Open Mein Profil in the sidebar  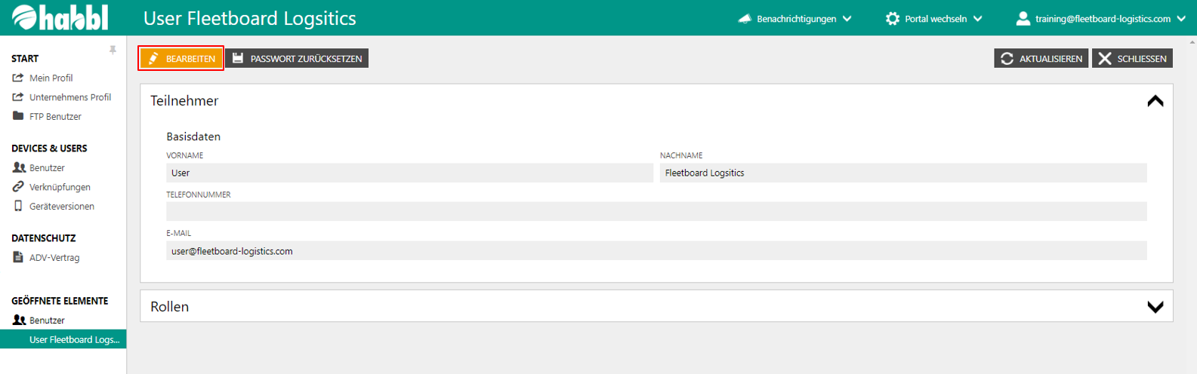pos(51,78)
